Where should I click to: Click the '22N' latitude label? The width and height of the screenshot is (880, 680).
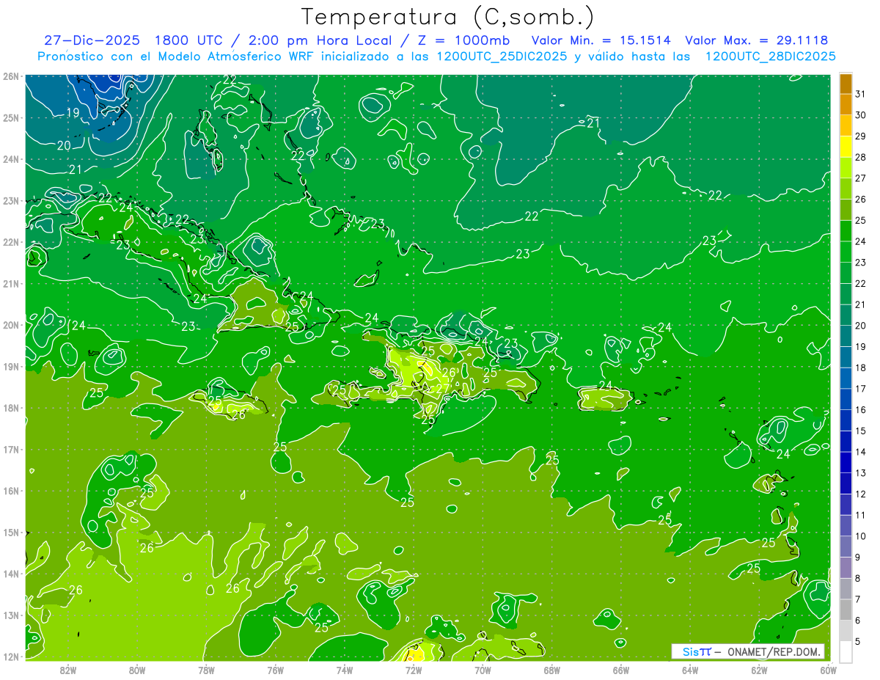(10, 242)
